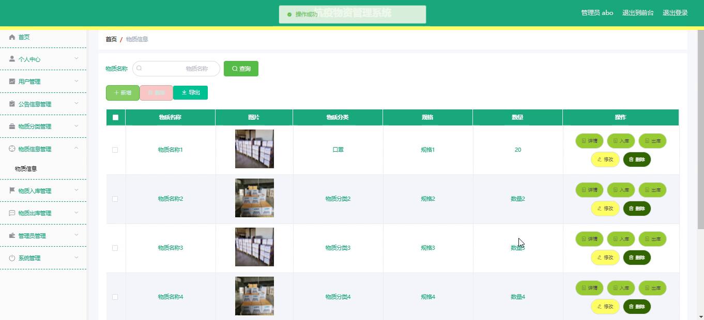Click the home icon in the sidebar

click(12, 37)
